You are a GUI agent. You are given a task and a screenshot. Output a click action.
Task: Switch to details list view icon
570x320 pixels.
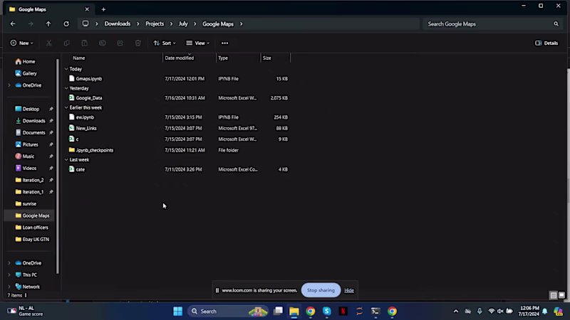[x=554, y=295]
